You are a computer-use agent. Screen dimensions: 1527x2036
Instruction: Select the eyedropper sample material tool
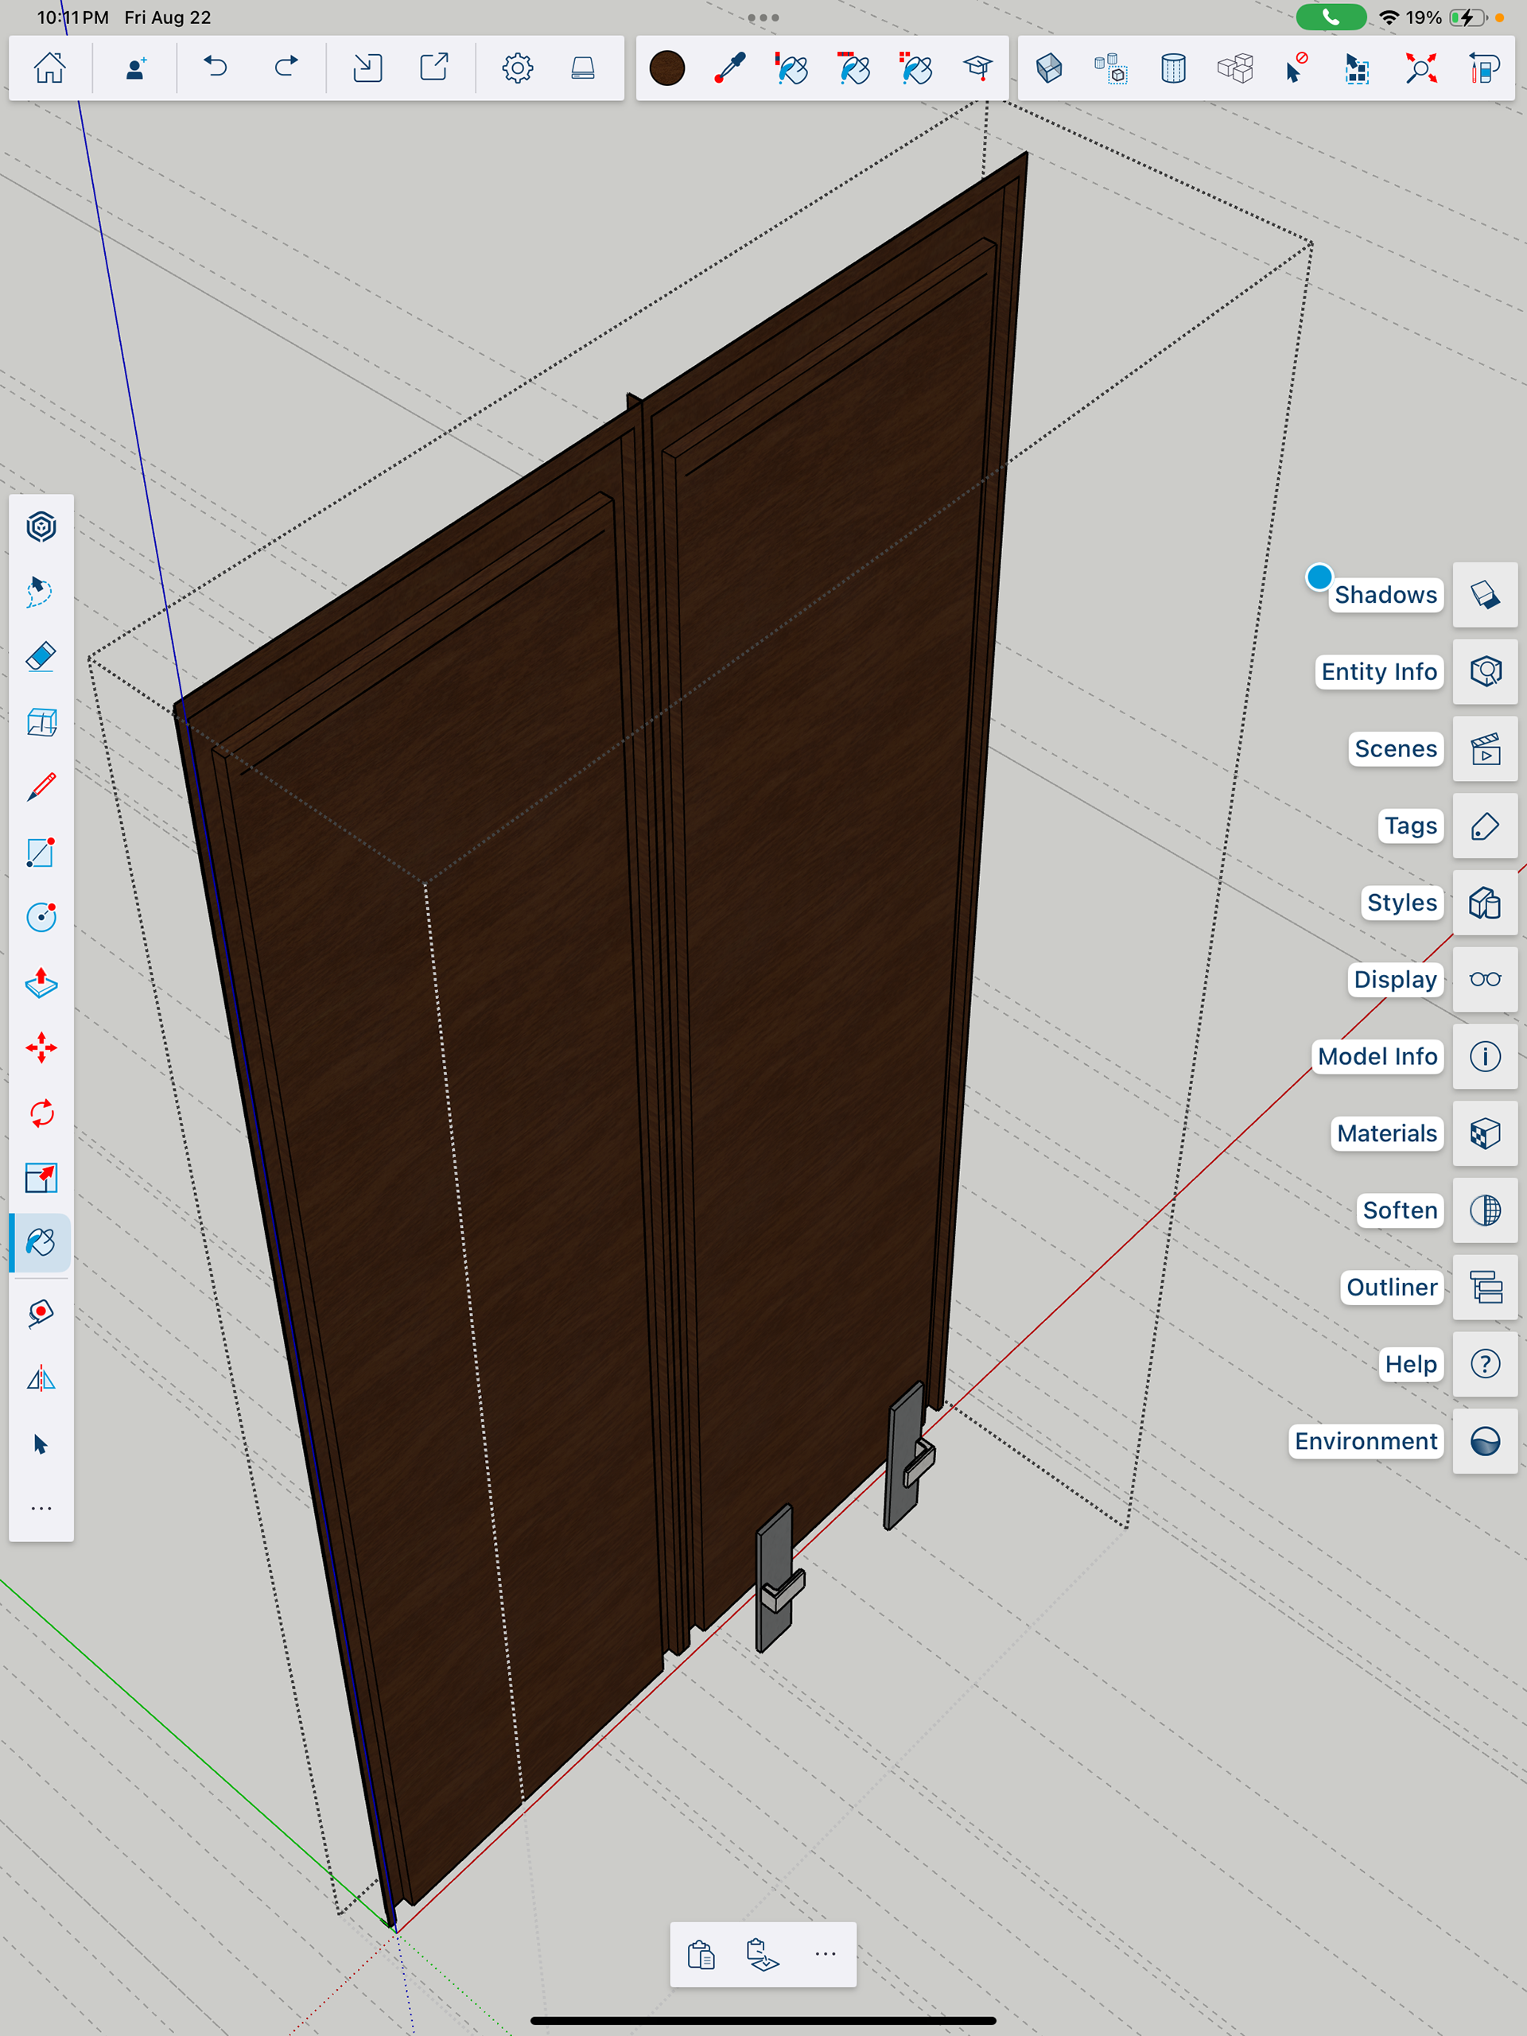tap(730, 68)
